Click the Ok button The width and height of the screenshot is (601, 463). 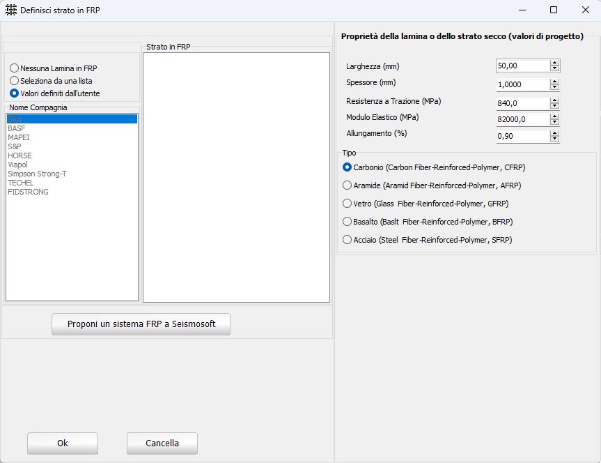(x=63, y=443)
